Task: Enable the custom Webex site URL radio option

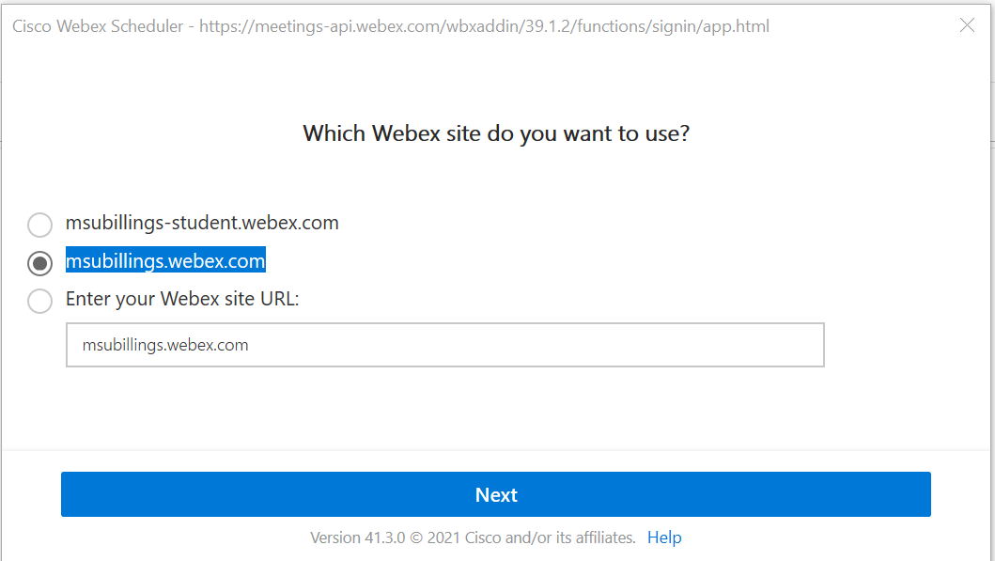Action: 39,301
